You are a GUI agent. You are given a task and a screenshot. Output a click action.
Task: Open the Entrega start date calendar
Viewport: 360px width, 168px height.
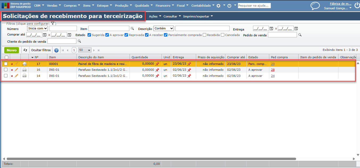(x=271, y=29)
